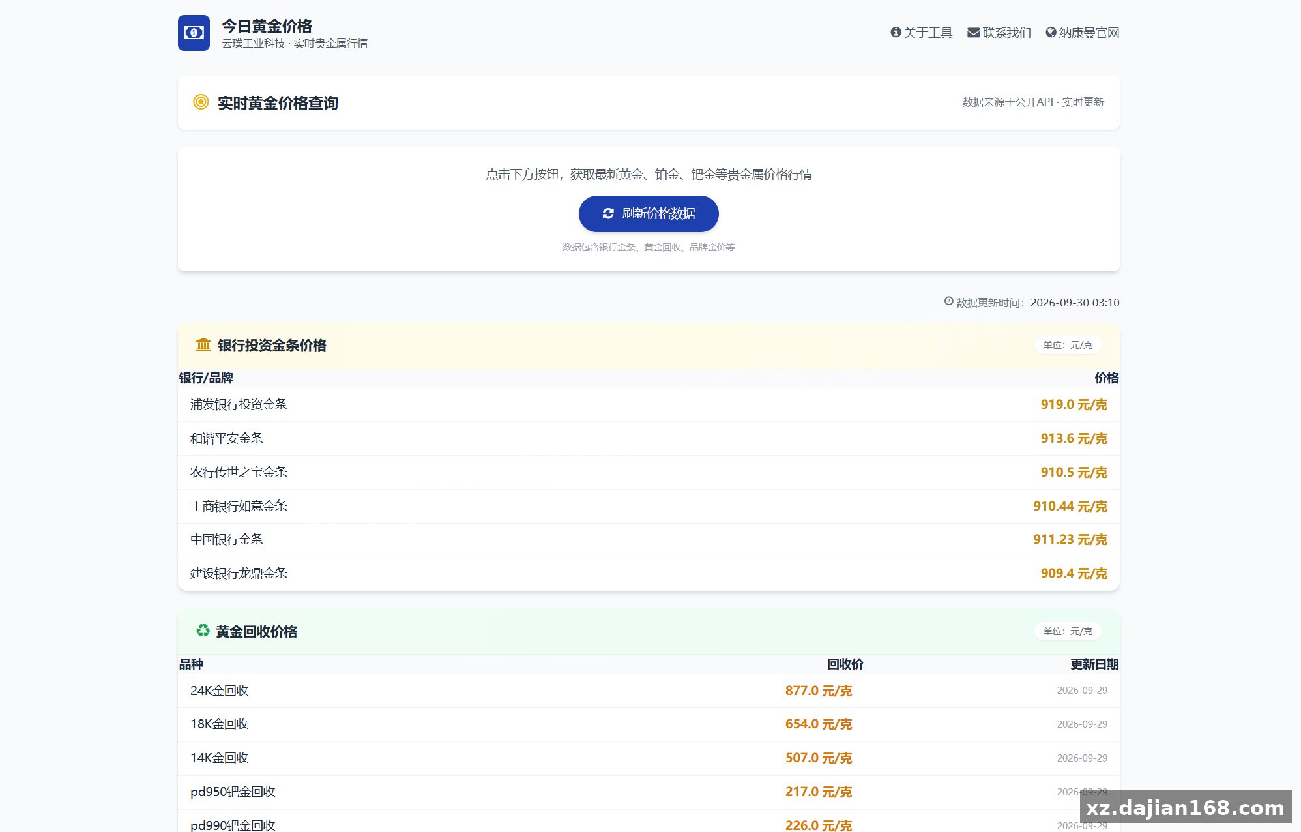Click the info icon beside 关于工具
Image resolution: width=1301 pixels, height=832 pixels.
tap(896, 32)
